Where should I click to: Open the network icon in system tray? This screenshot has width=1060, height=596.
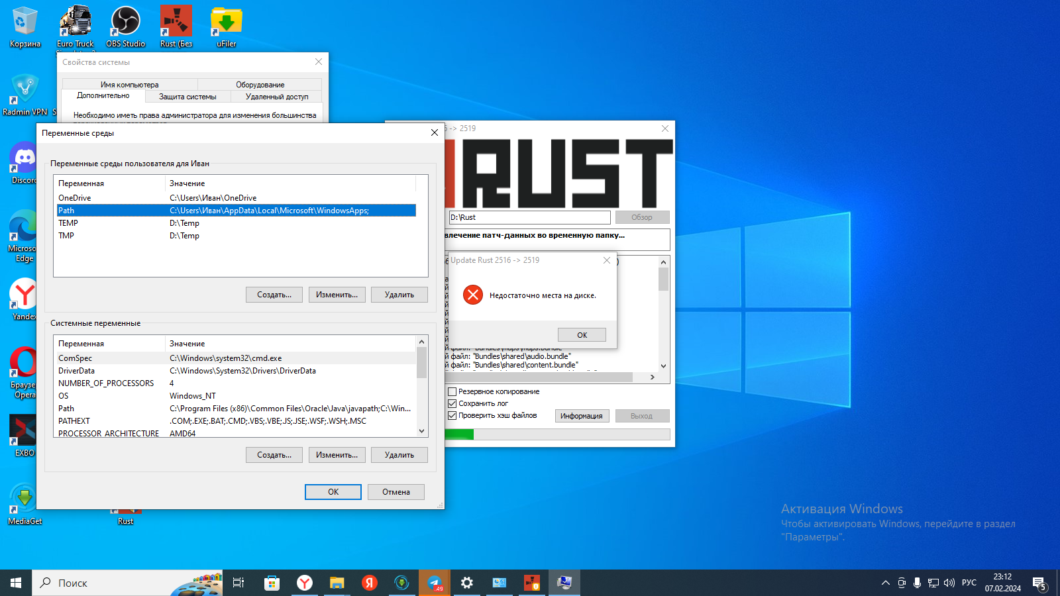(933, 583)
